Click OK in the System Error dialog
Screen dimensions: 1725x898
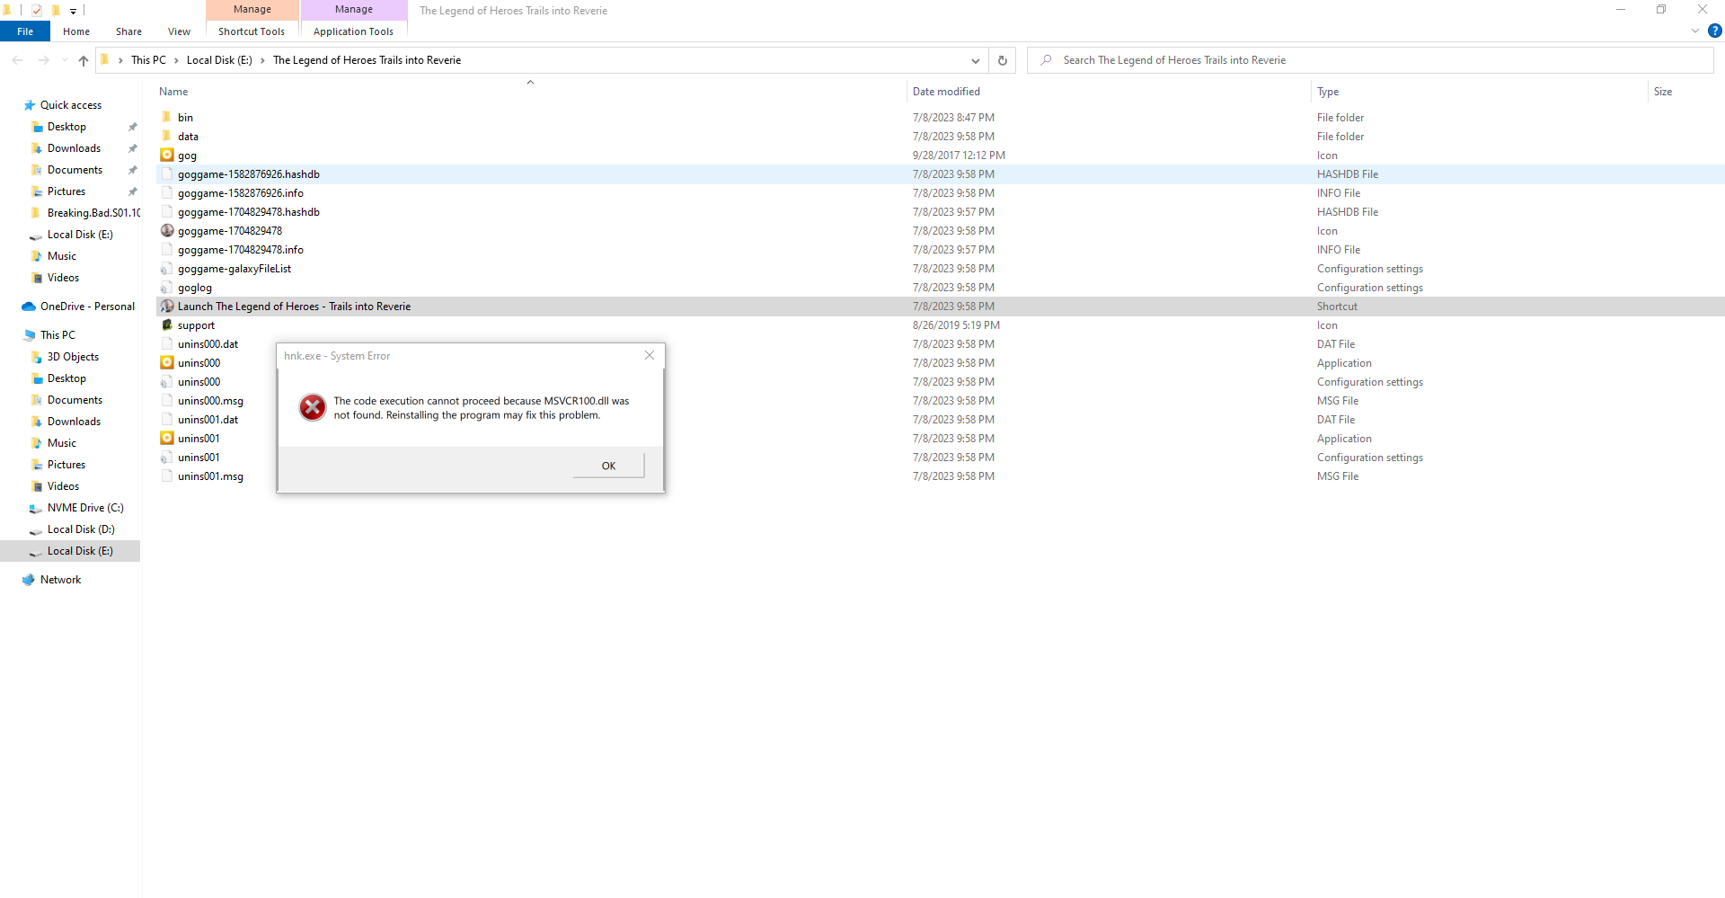click(x=608, y=466)
